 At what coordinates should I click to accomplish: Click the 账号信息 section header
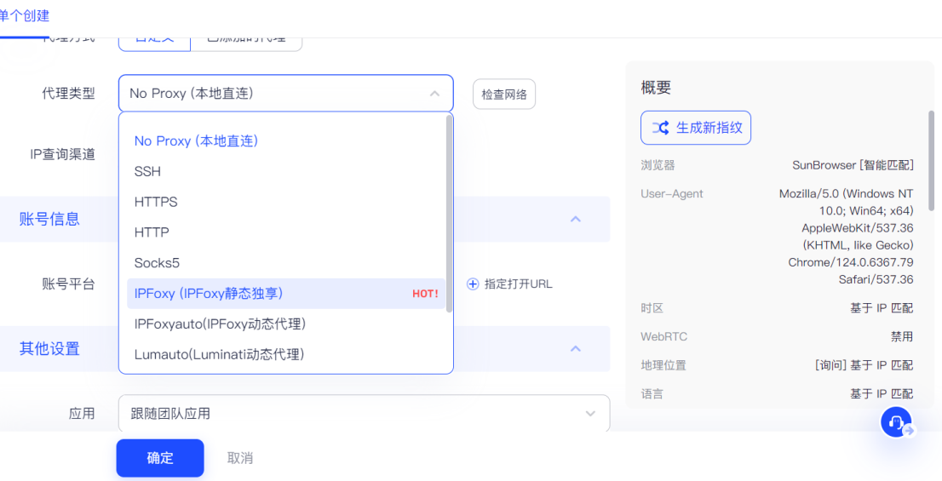click(305, 219)
